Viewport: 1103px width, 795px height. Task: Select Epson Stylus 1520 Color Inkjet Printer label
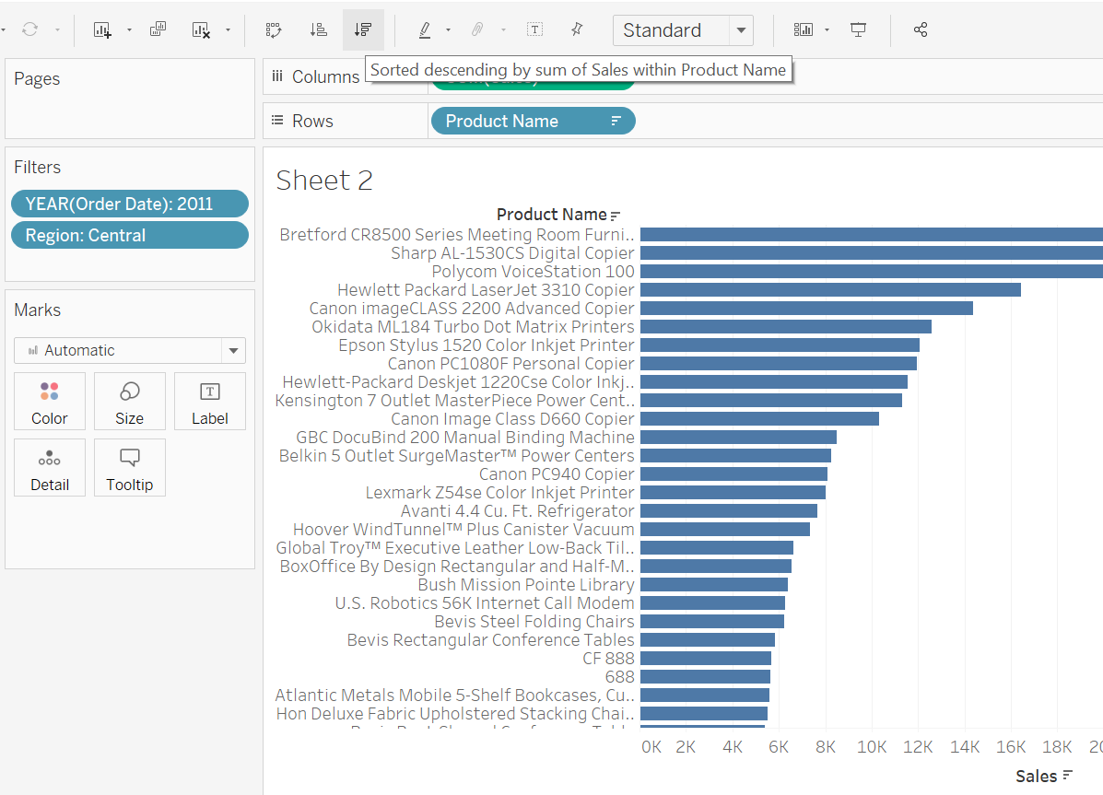click(x=487, y=345)
